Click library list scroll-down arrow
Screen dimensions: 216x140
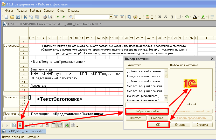pyautogui.click(x=166, y=98)
